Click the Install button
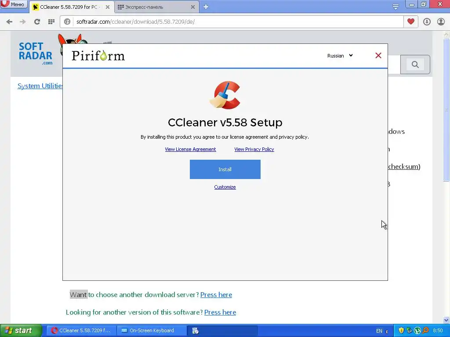450x337 pixels. tap(225, 169)
